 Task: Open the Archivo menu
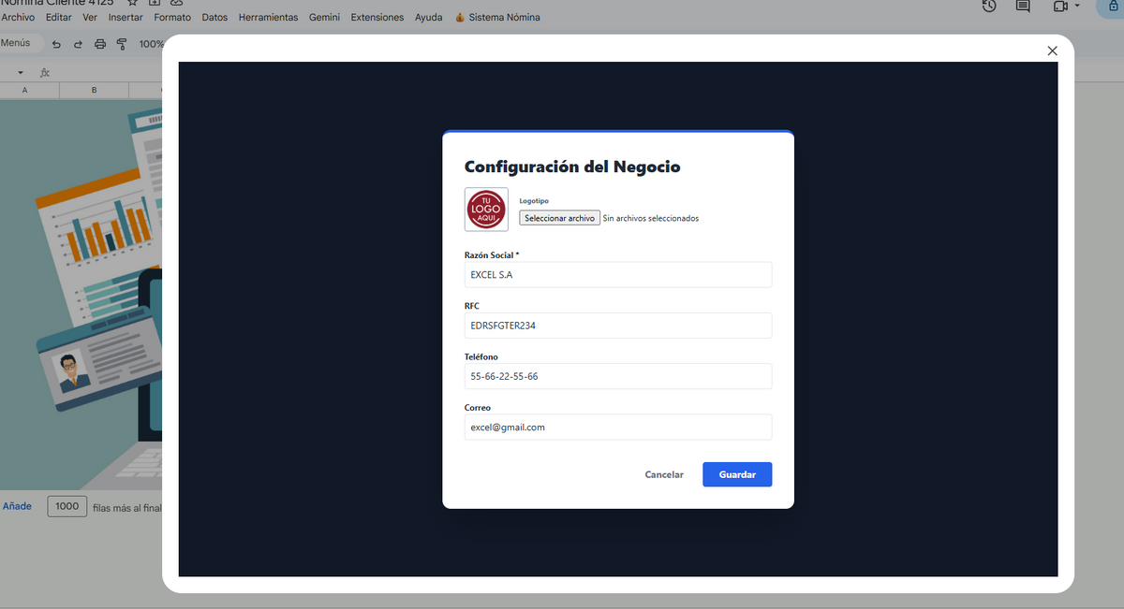point(18,17)
